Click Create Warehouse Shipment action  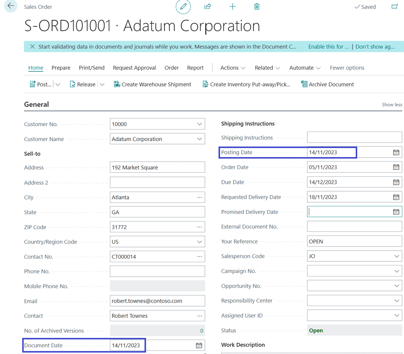click(152, 84)
